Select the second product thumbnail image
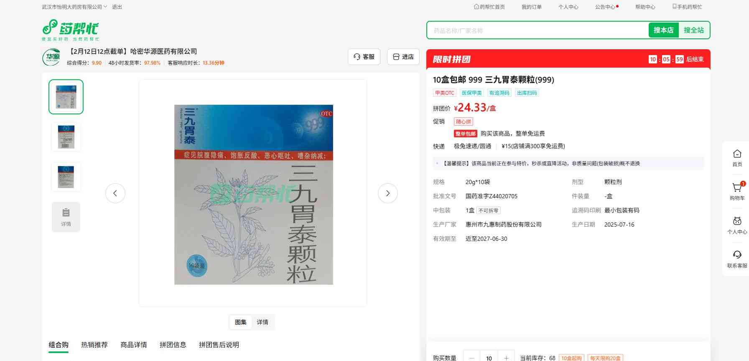749x361 pixels. pos(66,137)
